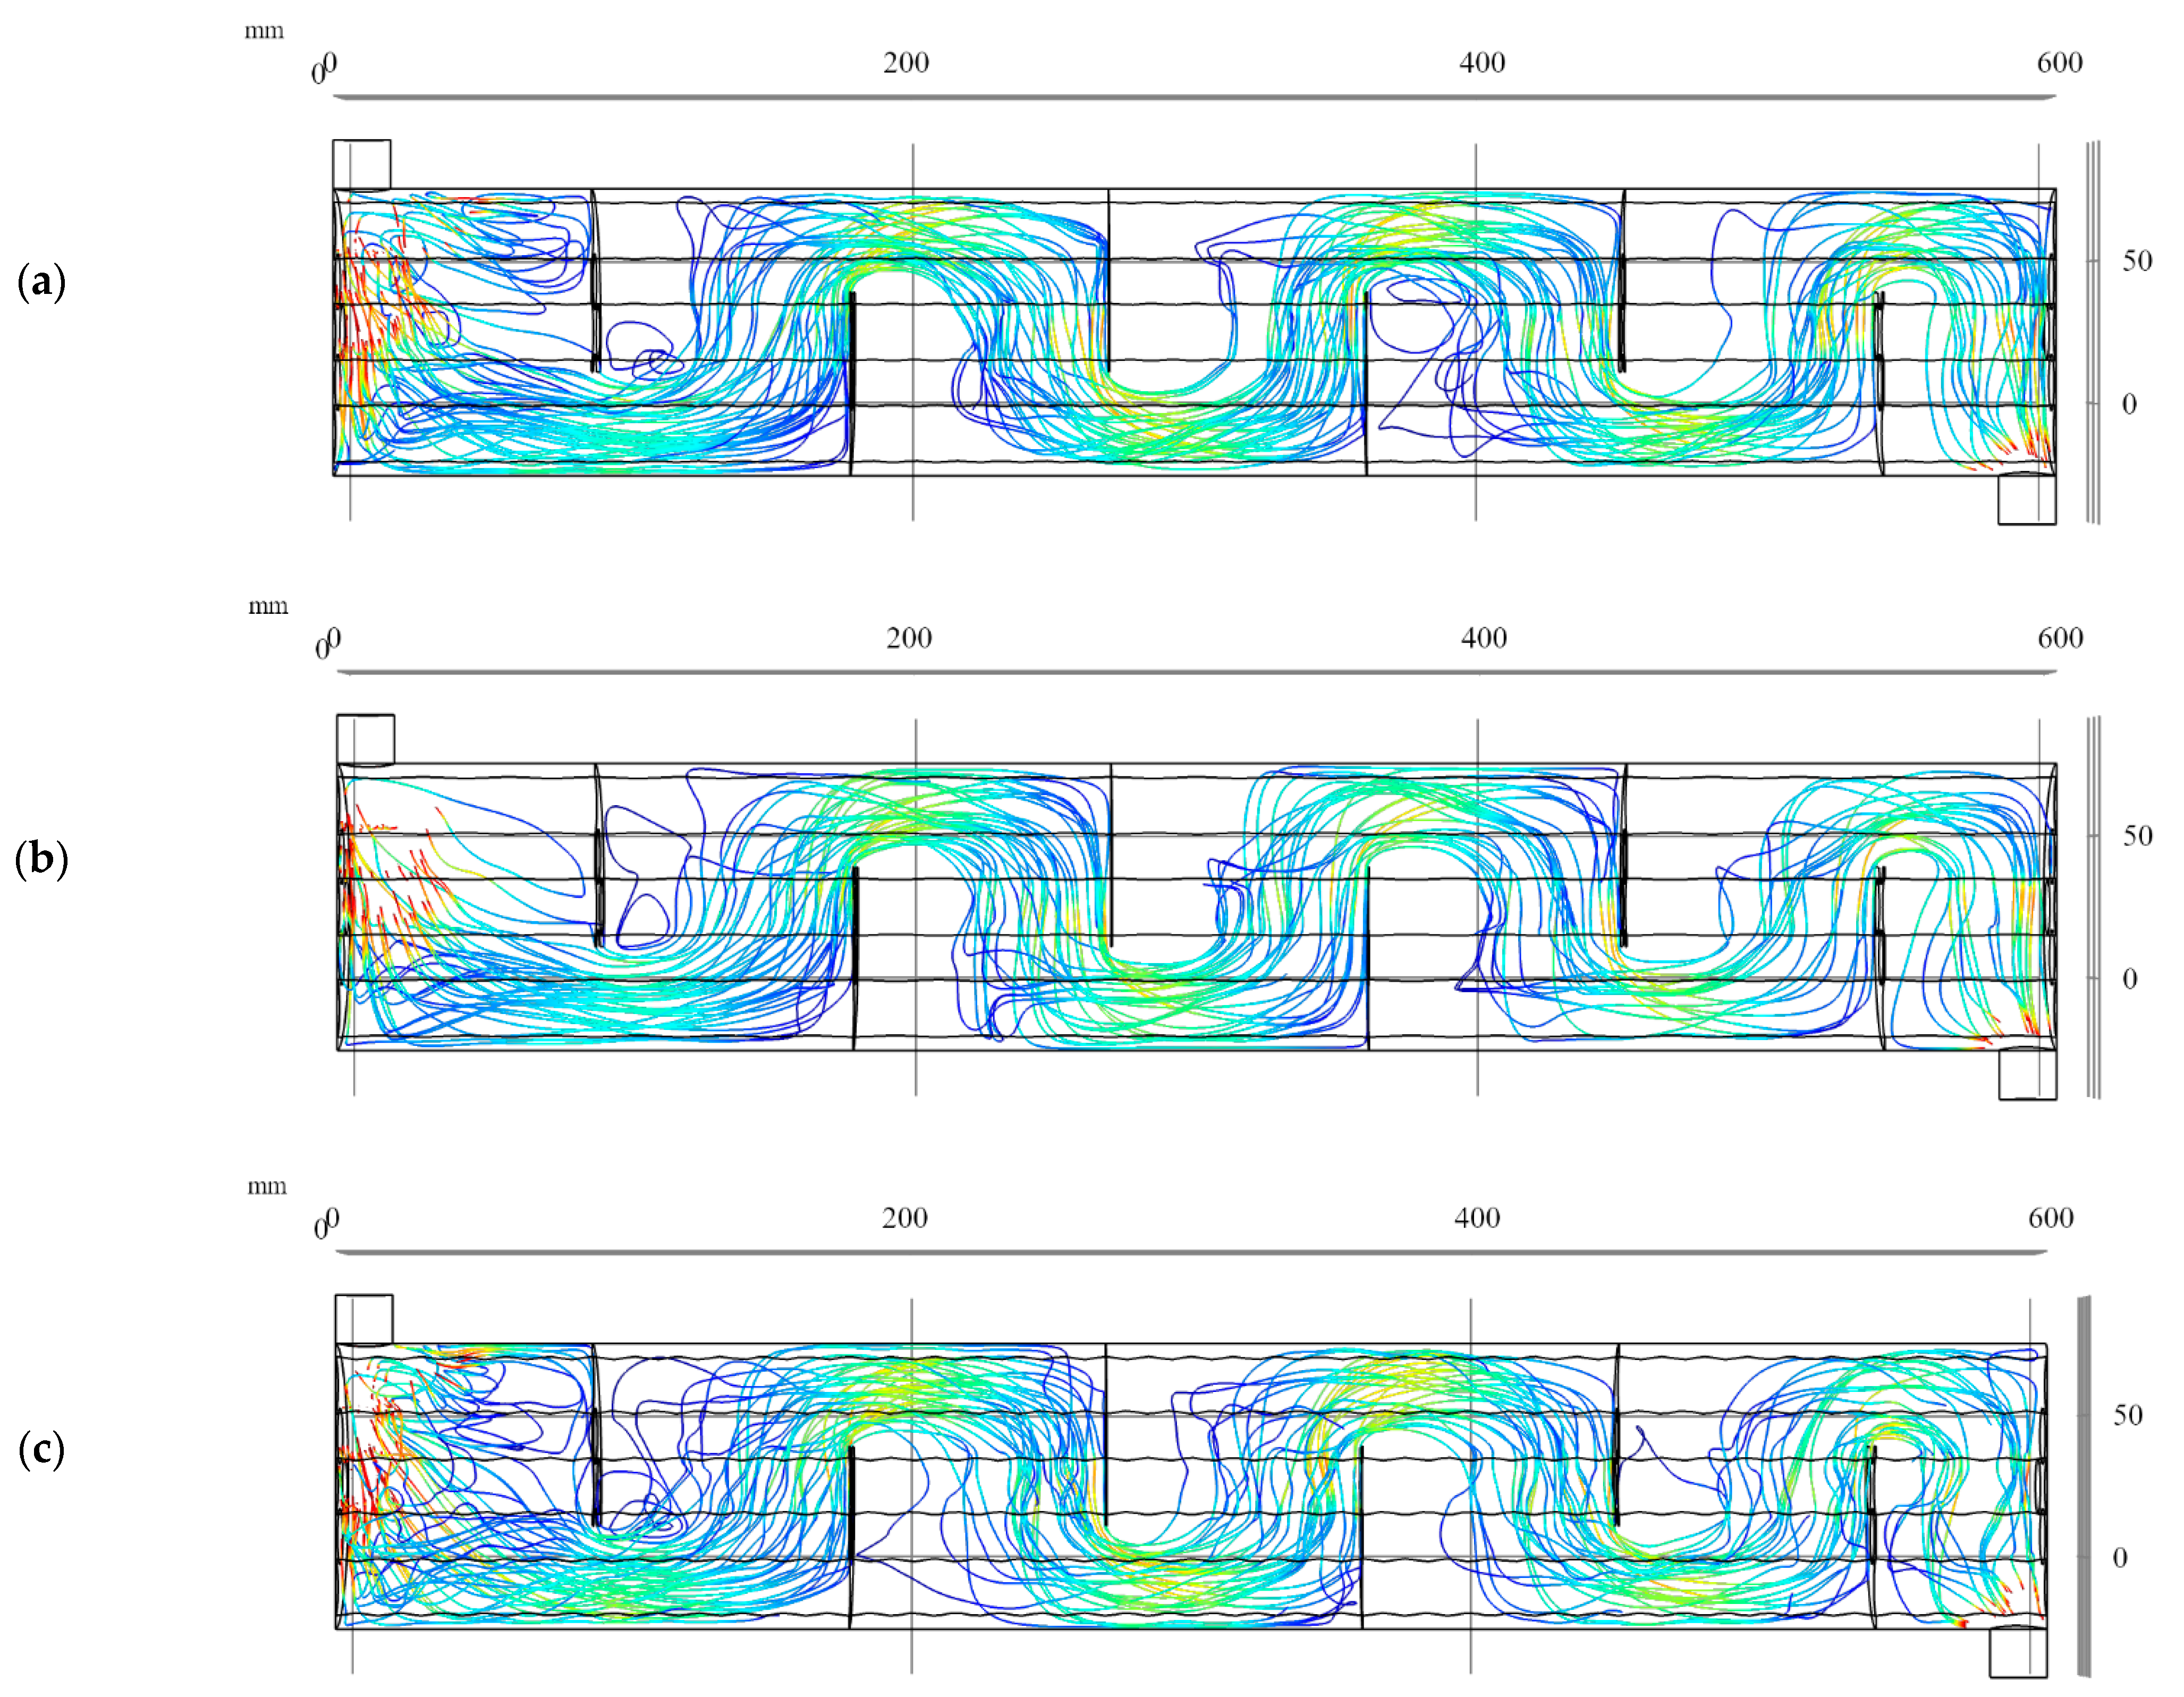This screenshot has width=2184, height=1697.
Task: Click the 0 label right of panel (b)
Action: pyautogui.click(x=2130, y=979)
